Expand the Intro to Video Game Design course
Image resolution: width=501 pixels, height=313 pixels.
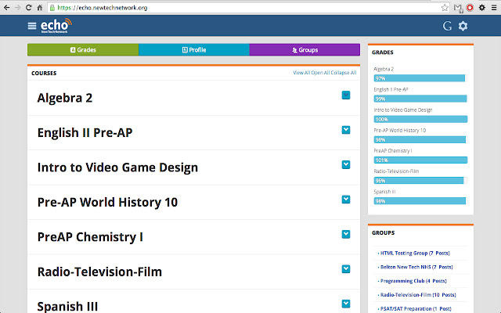346,165
